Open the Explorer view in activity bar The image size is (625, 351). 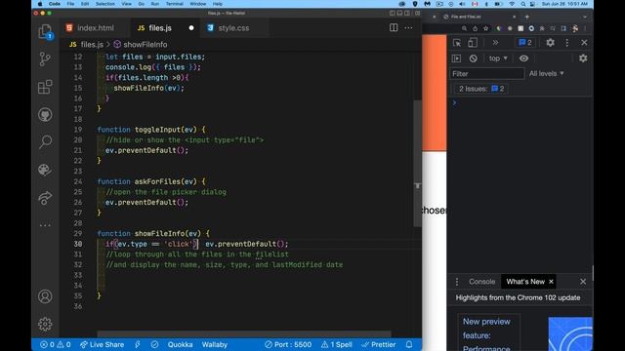click(x=45, y=31)
